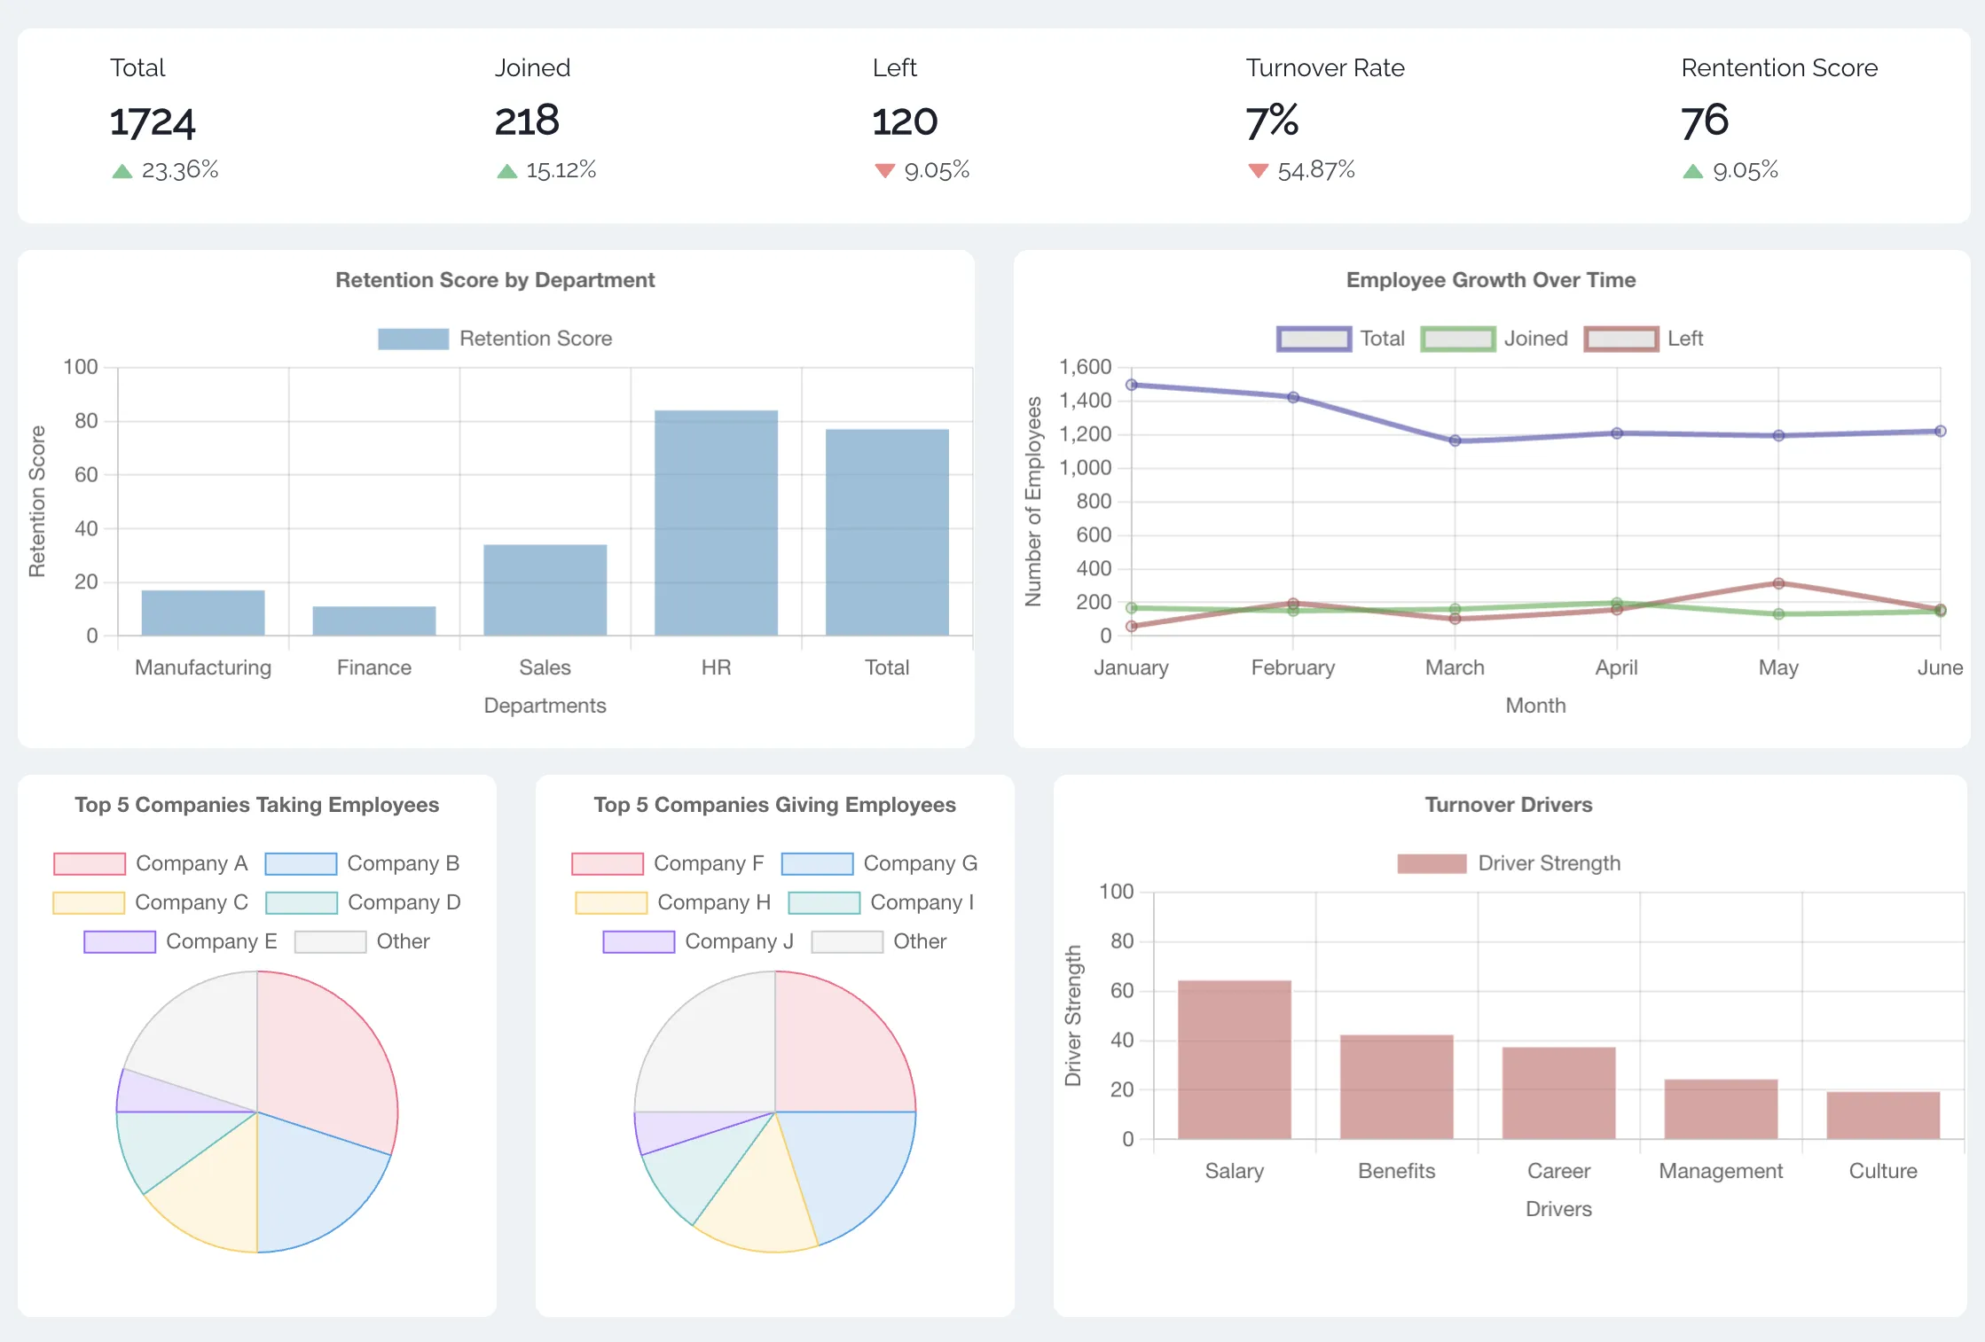Toggle the Retention Score legend swatch
The height and width of the screenshot is (1342, 1985).
(x=413, y=339)
